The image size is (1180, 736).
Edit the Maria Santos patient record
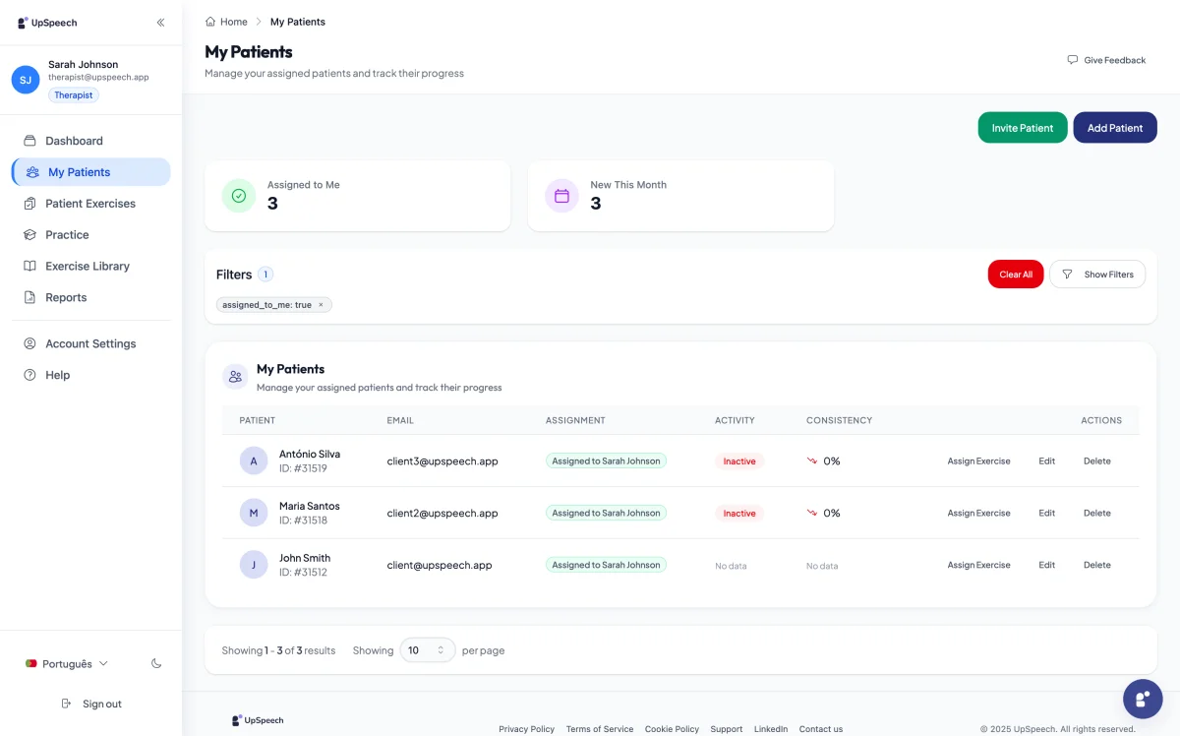tap(1046, 513)
